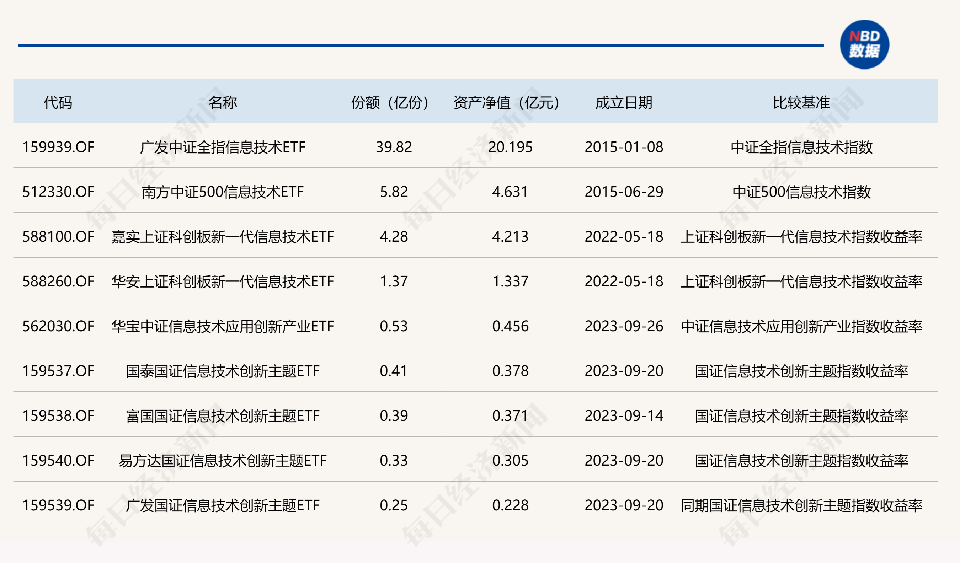Viewport: 960px width, 563px height.
Task: Click fund name 广发国证信息技术创新主题ETF
Action: pyautogui.click(x=223, y=505)
